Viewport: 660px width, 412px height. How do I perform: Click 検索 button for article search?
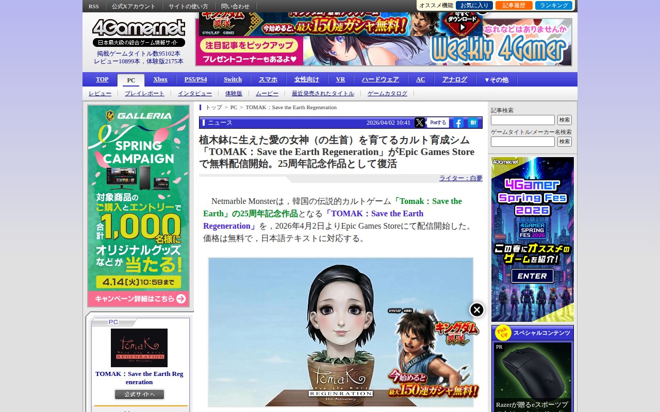(x=565, y=120)
